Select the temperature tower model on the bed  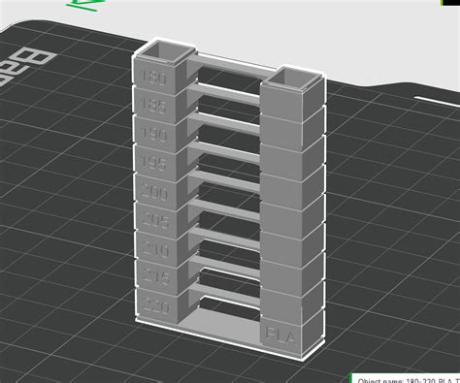228,199
